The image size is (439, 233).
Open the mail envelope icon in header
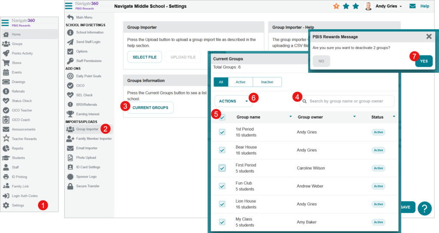point(412,6)
